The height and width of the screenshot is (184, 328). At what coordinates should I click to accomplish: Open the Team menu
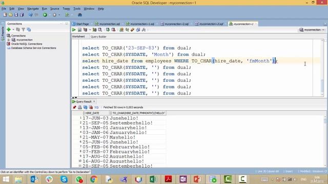point(66,9)
